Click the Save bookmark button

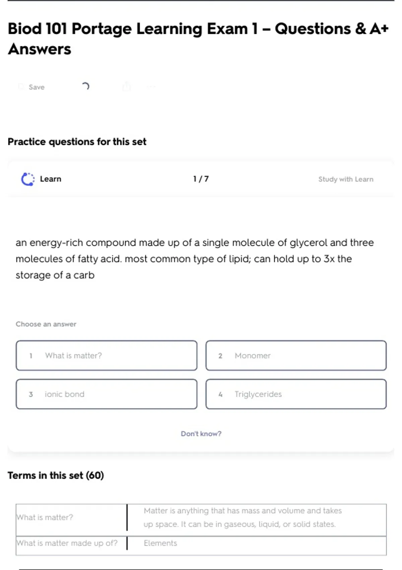click(31, 87)
